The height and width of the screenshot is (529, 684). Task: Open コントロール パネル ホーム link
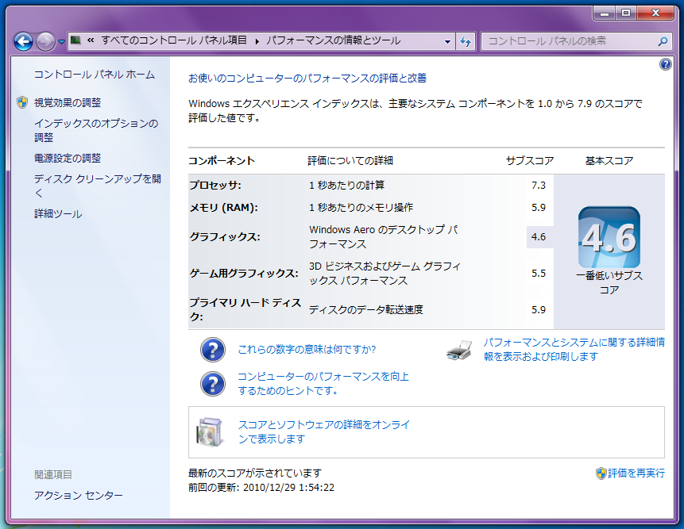(x=95, y=75)
